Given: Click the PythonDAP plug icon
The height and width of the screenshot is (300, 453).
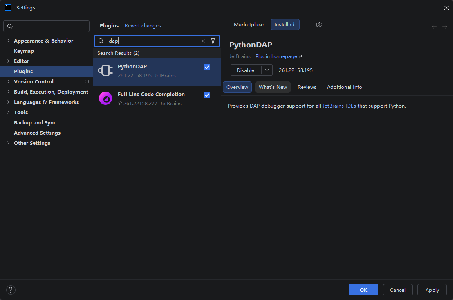Looking at the screenshot, I should coord(105,71).
